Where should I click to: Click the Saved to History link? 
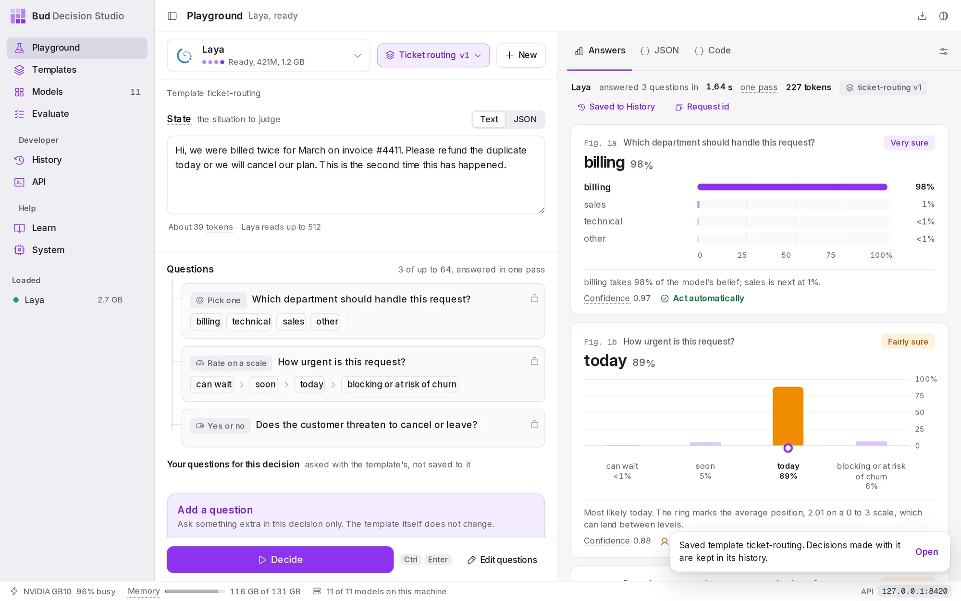[x=616, y=107]
